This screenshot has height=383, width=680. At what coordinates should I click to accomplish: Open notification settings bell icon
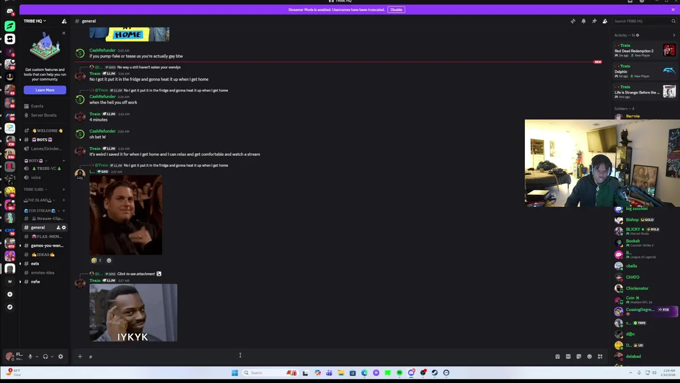(x=583, y=21)
